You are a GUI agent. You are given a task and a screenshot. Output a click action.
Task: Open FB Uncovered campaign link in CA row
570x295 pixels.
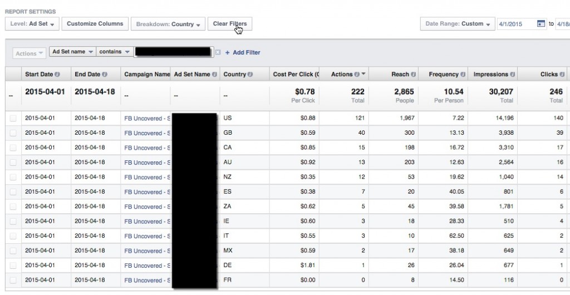coord(147,147)
